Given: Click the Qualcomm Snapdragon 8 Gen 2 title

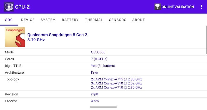Looking at the screenshot, I should tap(57, 35).
